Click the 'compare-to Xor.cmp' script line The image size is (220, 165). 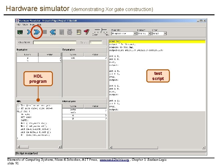122,47
